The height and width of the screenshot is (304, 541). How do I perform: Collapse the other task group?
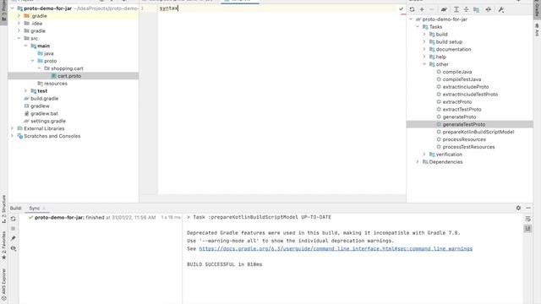424,64
